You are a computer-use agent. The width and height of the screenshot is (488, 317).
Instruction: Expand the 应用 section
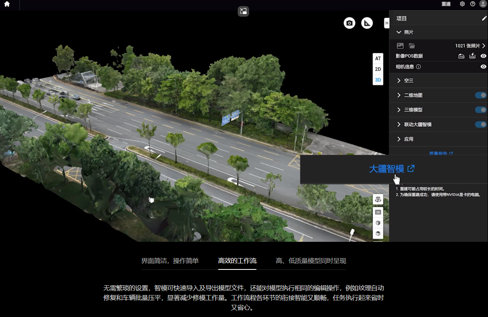[x=408, y=139]
